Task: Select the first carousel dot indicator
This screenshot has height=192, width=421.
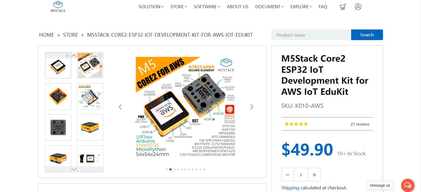Action: [x=167, y=169]
